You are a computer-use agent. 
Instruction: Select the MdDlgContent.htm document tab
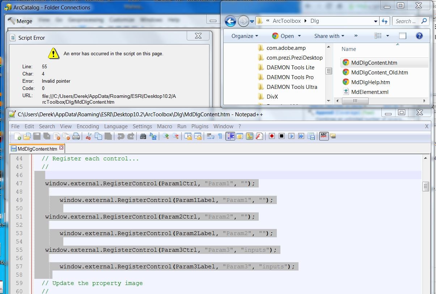[x=37, y=148]
